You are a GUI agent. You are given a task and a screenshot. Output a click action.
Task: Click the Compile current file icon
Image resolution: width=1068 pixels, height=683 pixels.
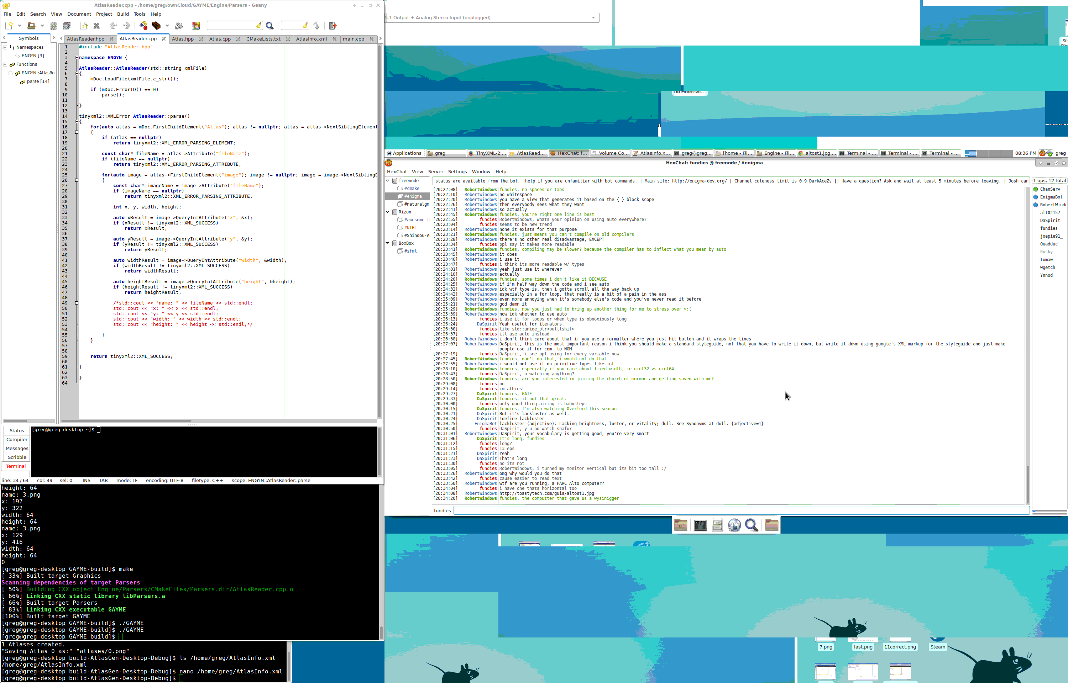(x=143, y=26)
